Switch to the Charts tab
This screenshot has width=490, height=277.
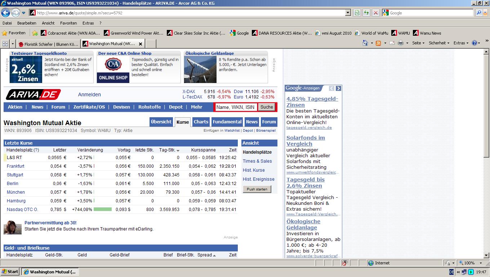(x=201, y=122)
